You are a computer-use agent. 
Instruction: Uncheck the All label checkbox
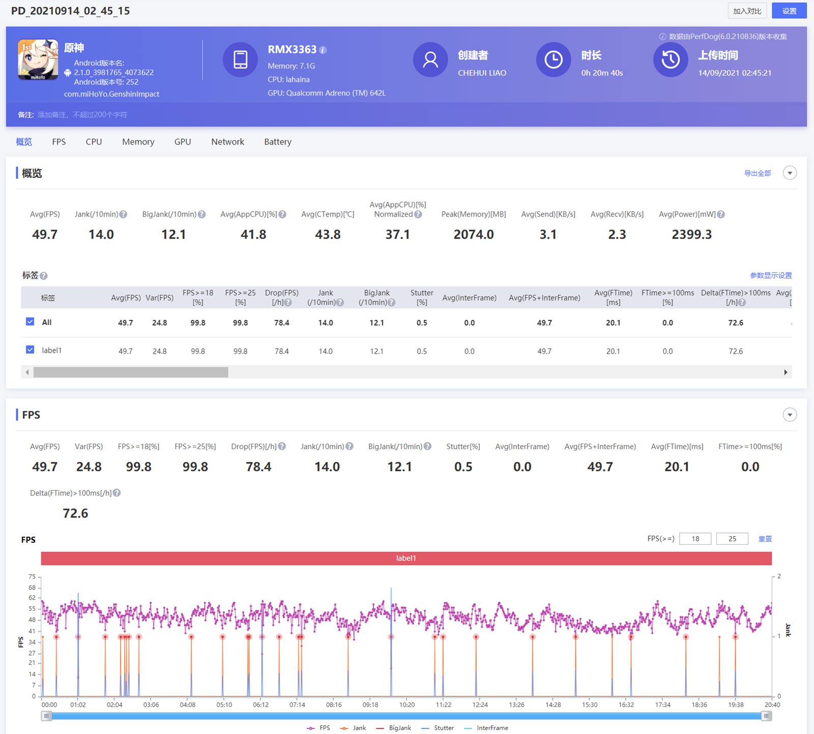coord(30,322)
